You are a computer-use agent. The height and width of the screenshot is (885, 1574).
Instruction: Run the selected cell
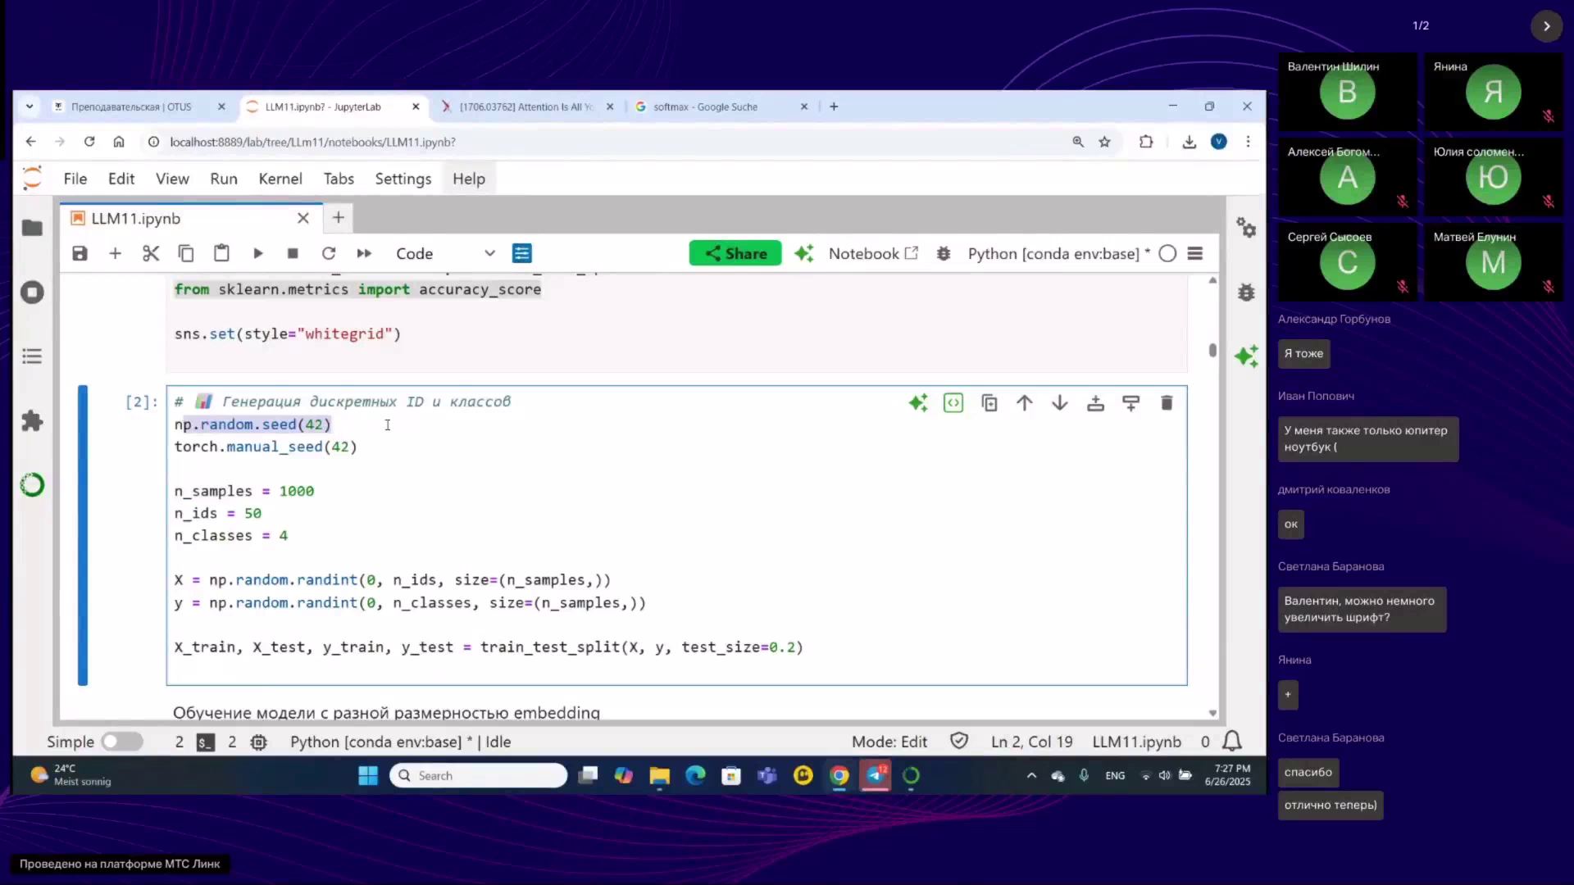coord(258,254)
